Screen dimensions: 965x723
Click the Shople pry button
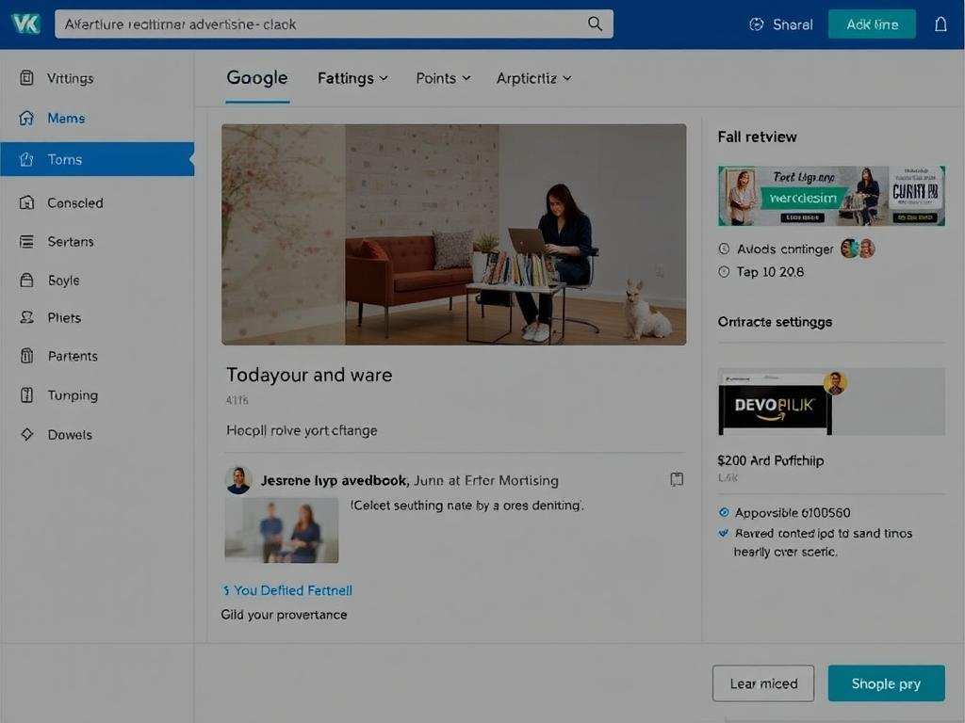click(885, 683)
